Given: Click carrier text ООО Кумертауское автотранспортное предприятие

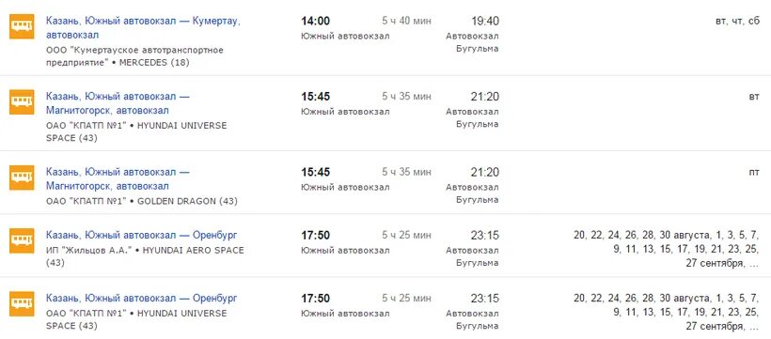Looking at the screenshot, I should point(134,56).
